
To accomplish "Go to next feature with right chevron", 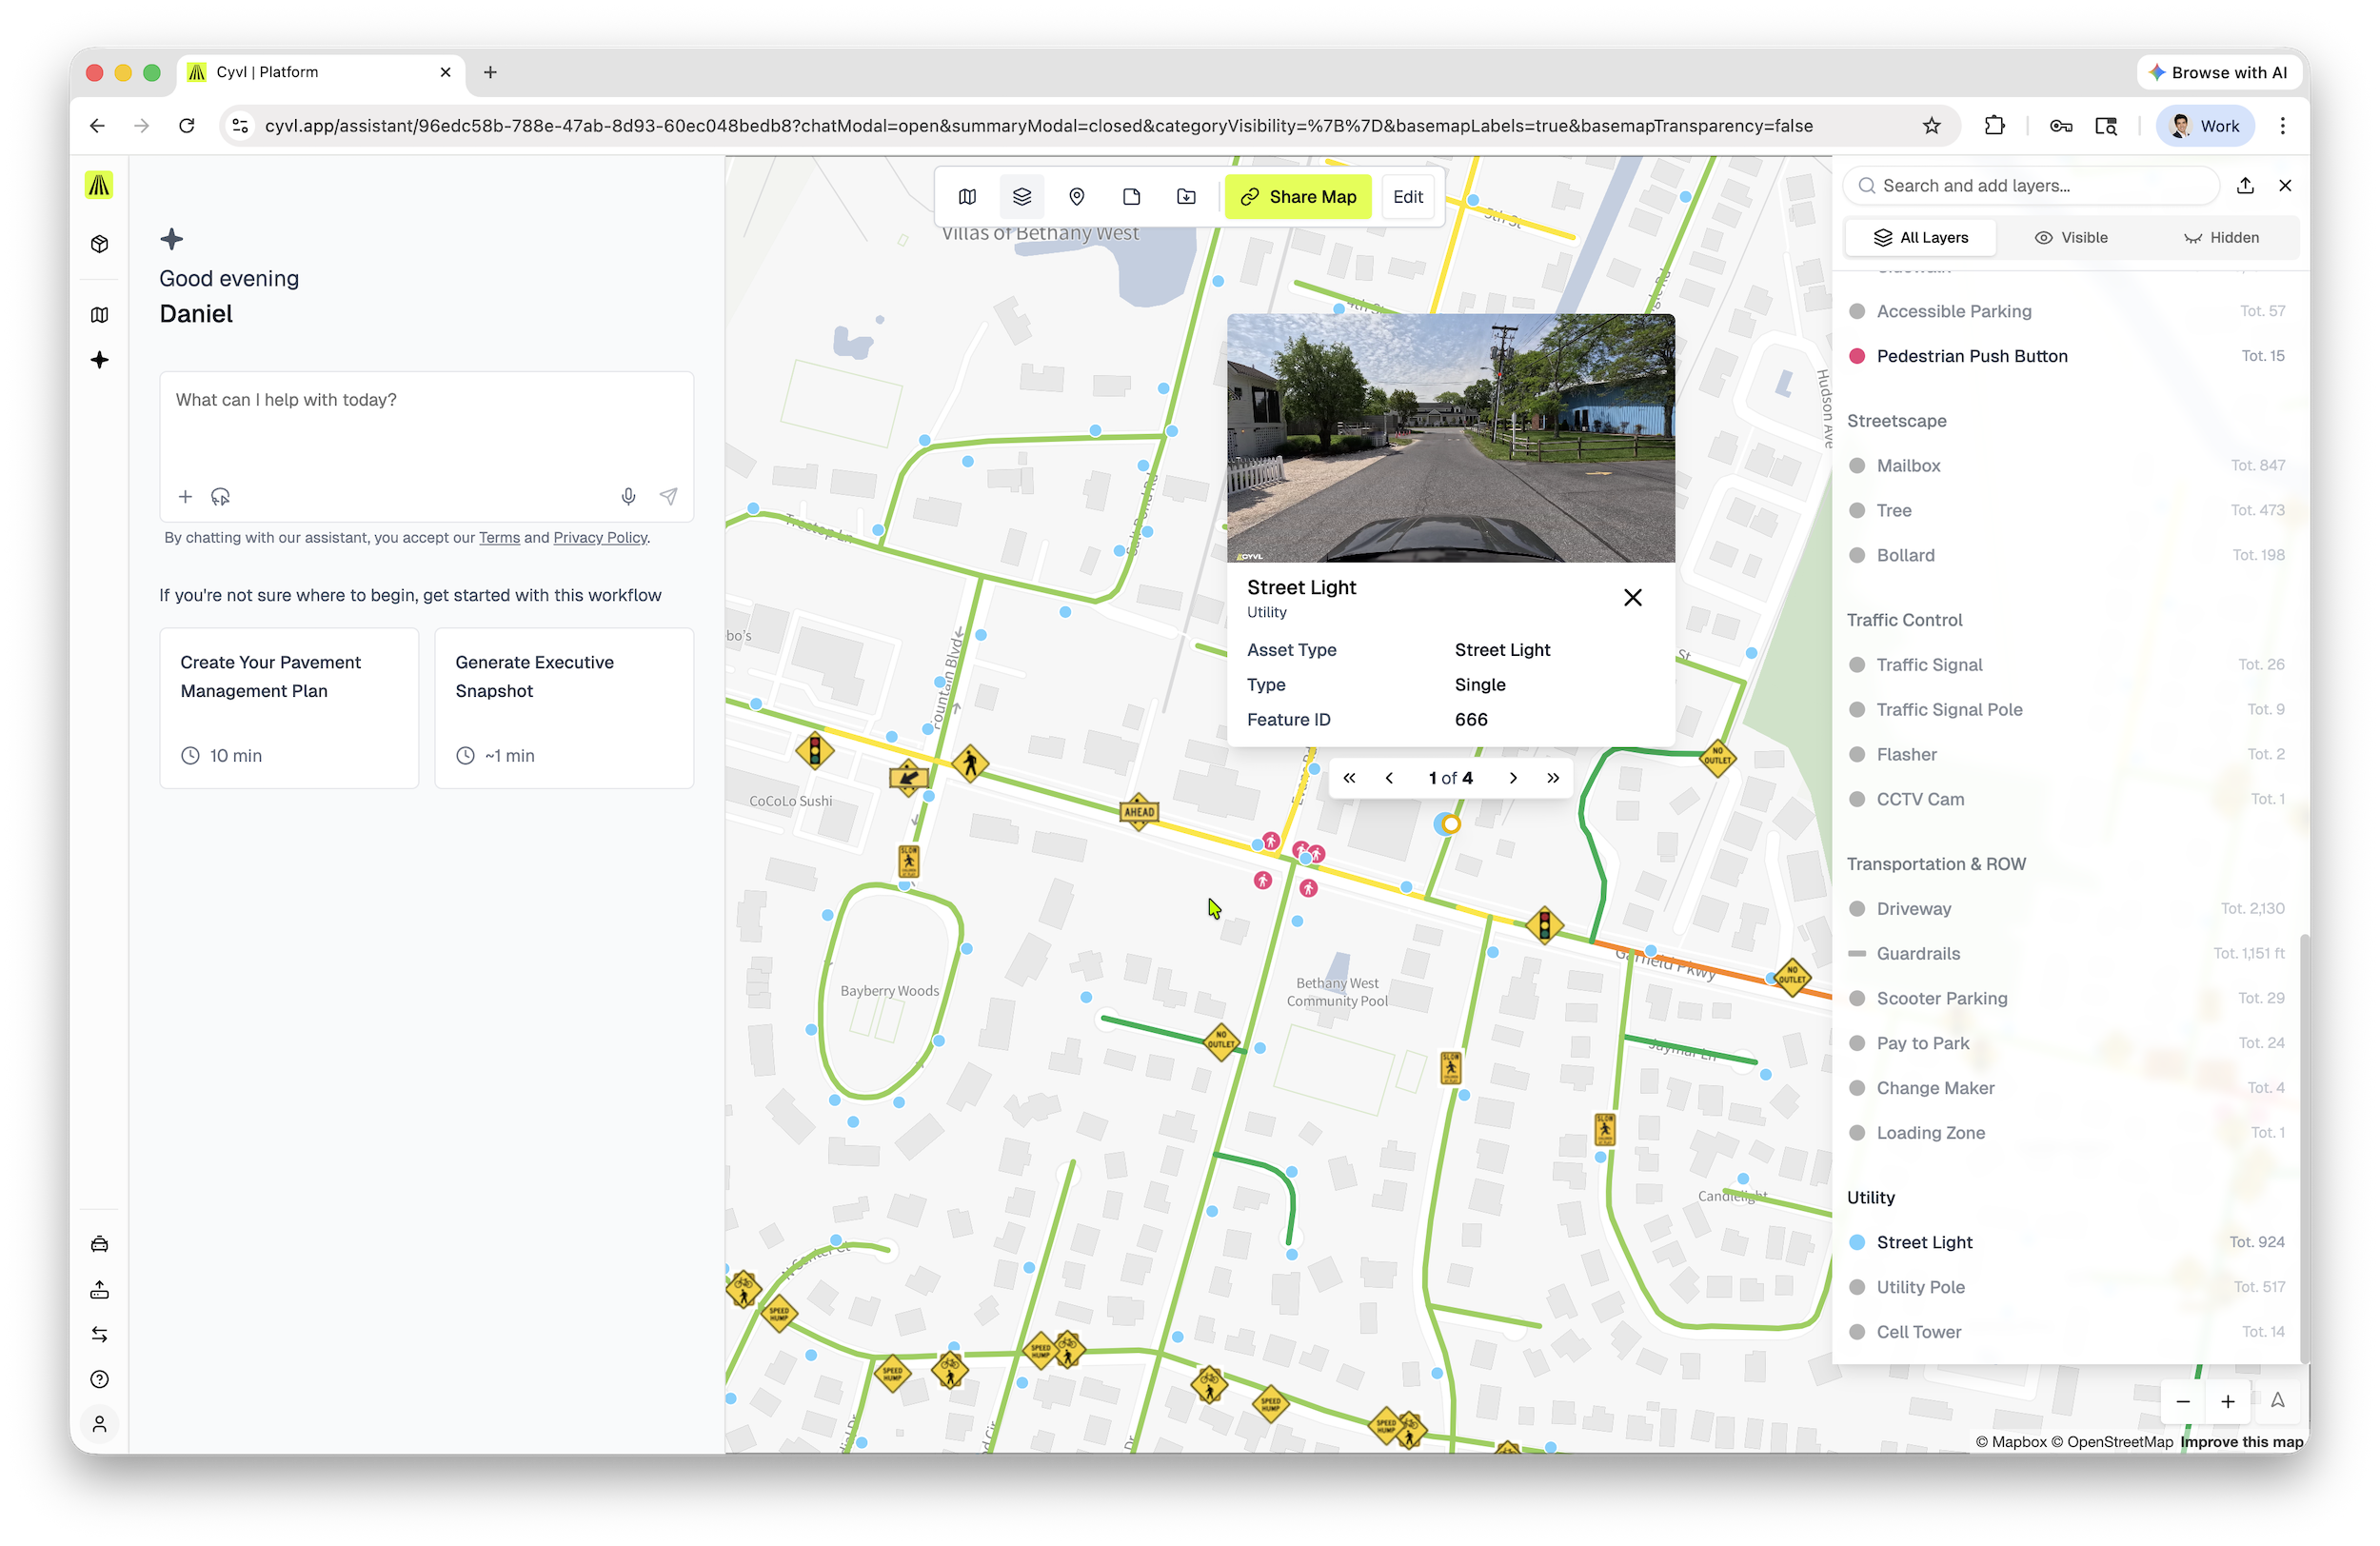I will pos(1513,778).
